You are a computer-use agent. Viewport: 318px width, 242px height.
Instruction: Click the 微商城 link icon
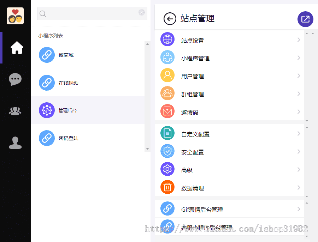pos(47,55)
